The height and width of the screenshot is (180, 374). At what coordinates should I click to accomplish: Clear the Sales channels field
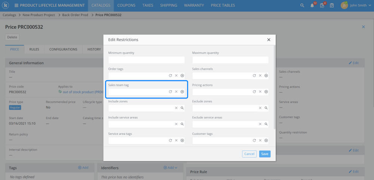[x=260, y=75]
